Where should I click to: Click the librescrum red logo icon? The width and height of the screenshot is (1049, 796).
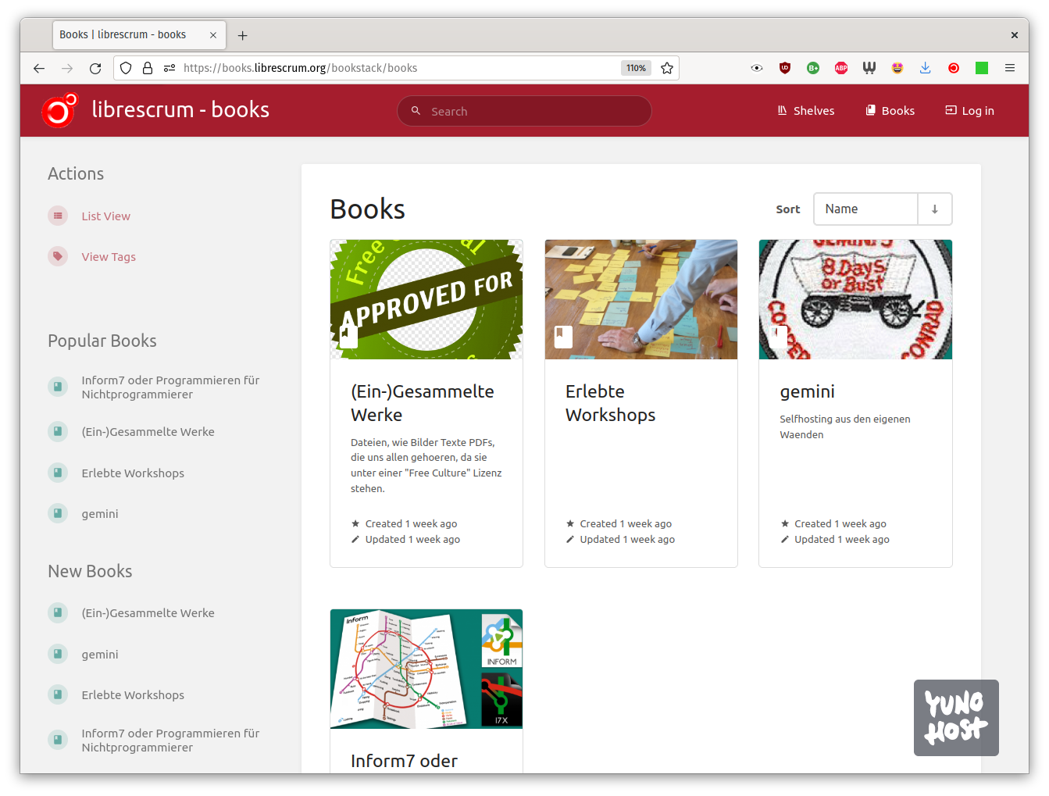[x=60, y=110]
